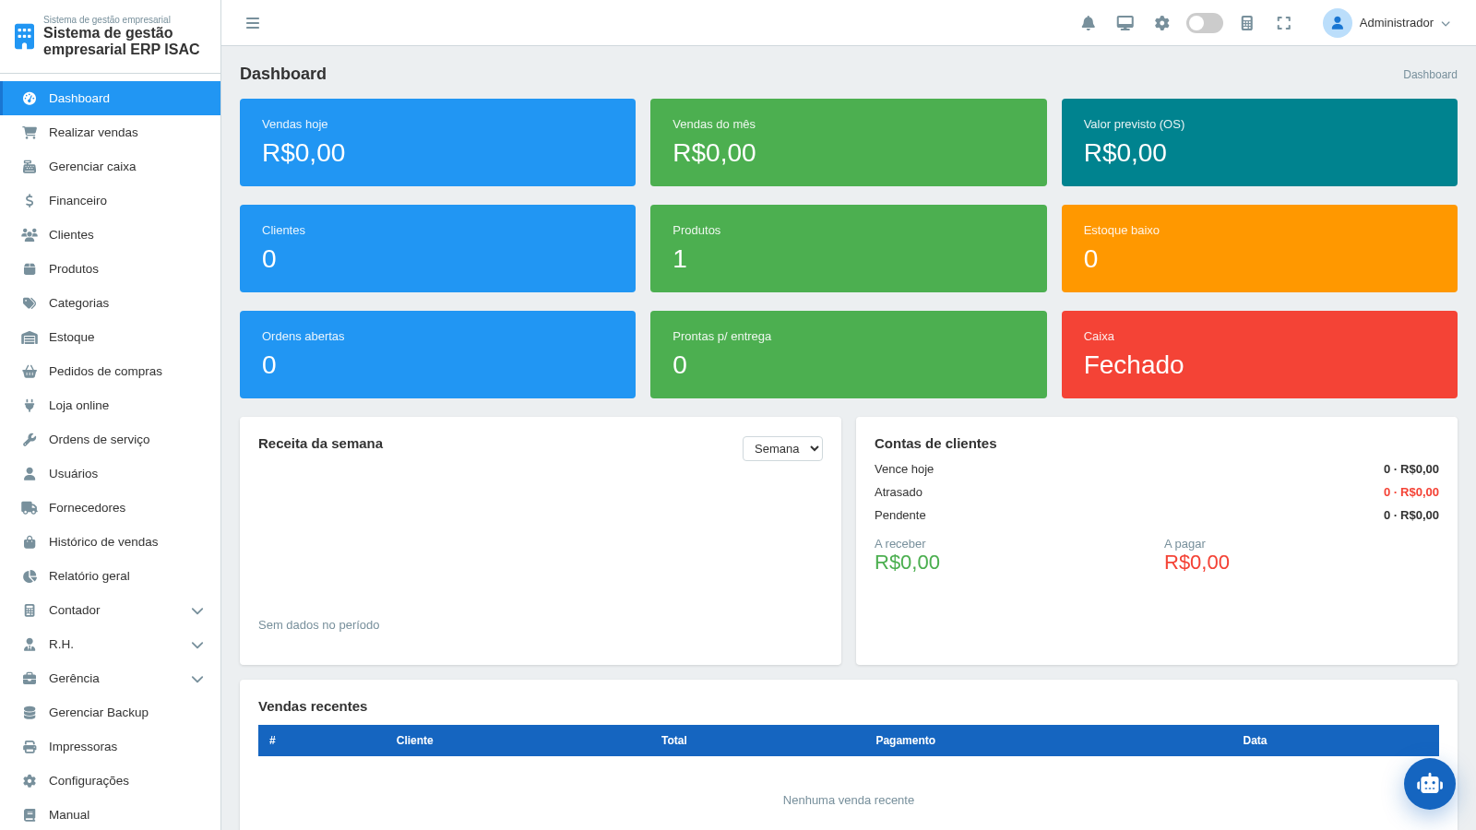Click the Vendas do mês green card
This screenshot has width=1476, height=830.
click(849, 142)
